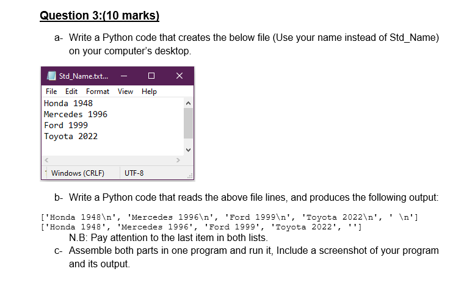453x288 pixels.
Task: Click the Notepad icon in title bar
Action: coord(51,76)
